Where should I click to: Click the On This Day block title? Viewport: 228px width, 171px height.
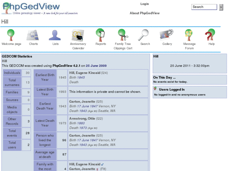tap(164, 77)
